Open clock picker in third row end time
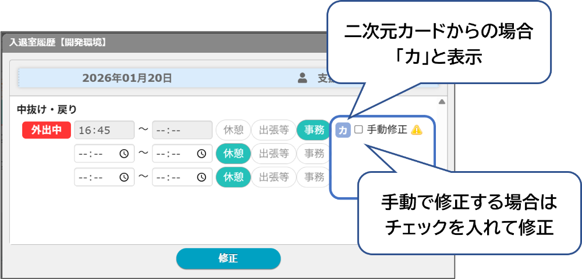Viewport: 582px width, 279px height. pos(201,177)
